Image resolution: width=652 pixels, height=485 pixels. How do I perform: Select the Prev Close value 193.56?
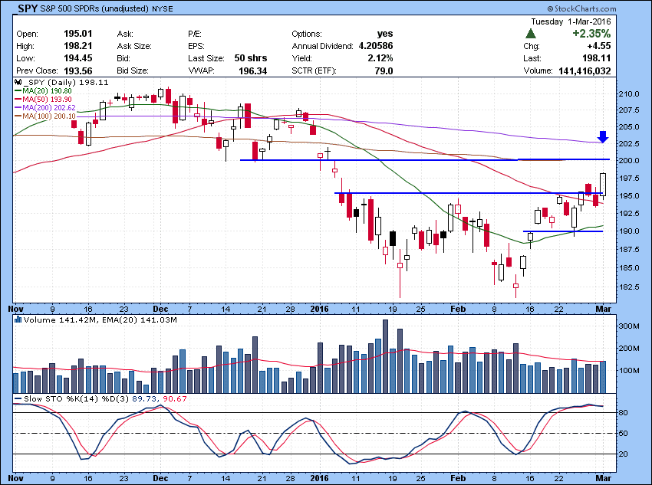point(77,70)
